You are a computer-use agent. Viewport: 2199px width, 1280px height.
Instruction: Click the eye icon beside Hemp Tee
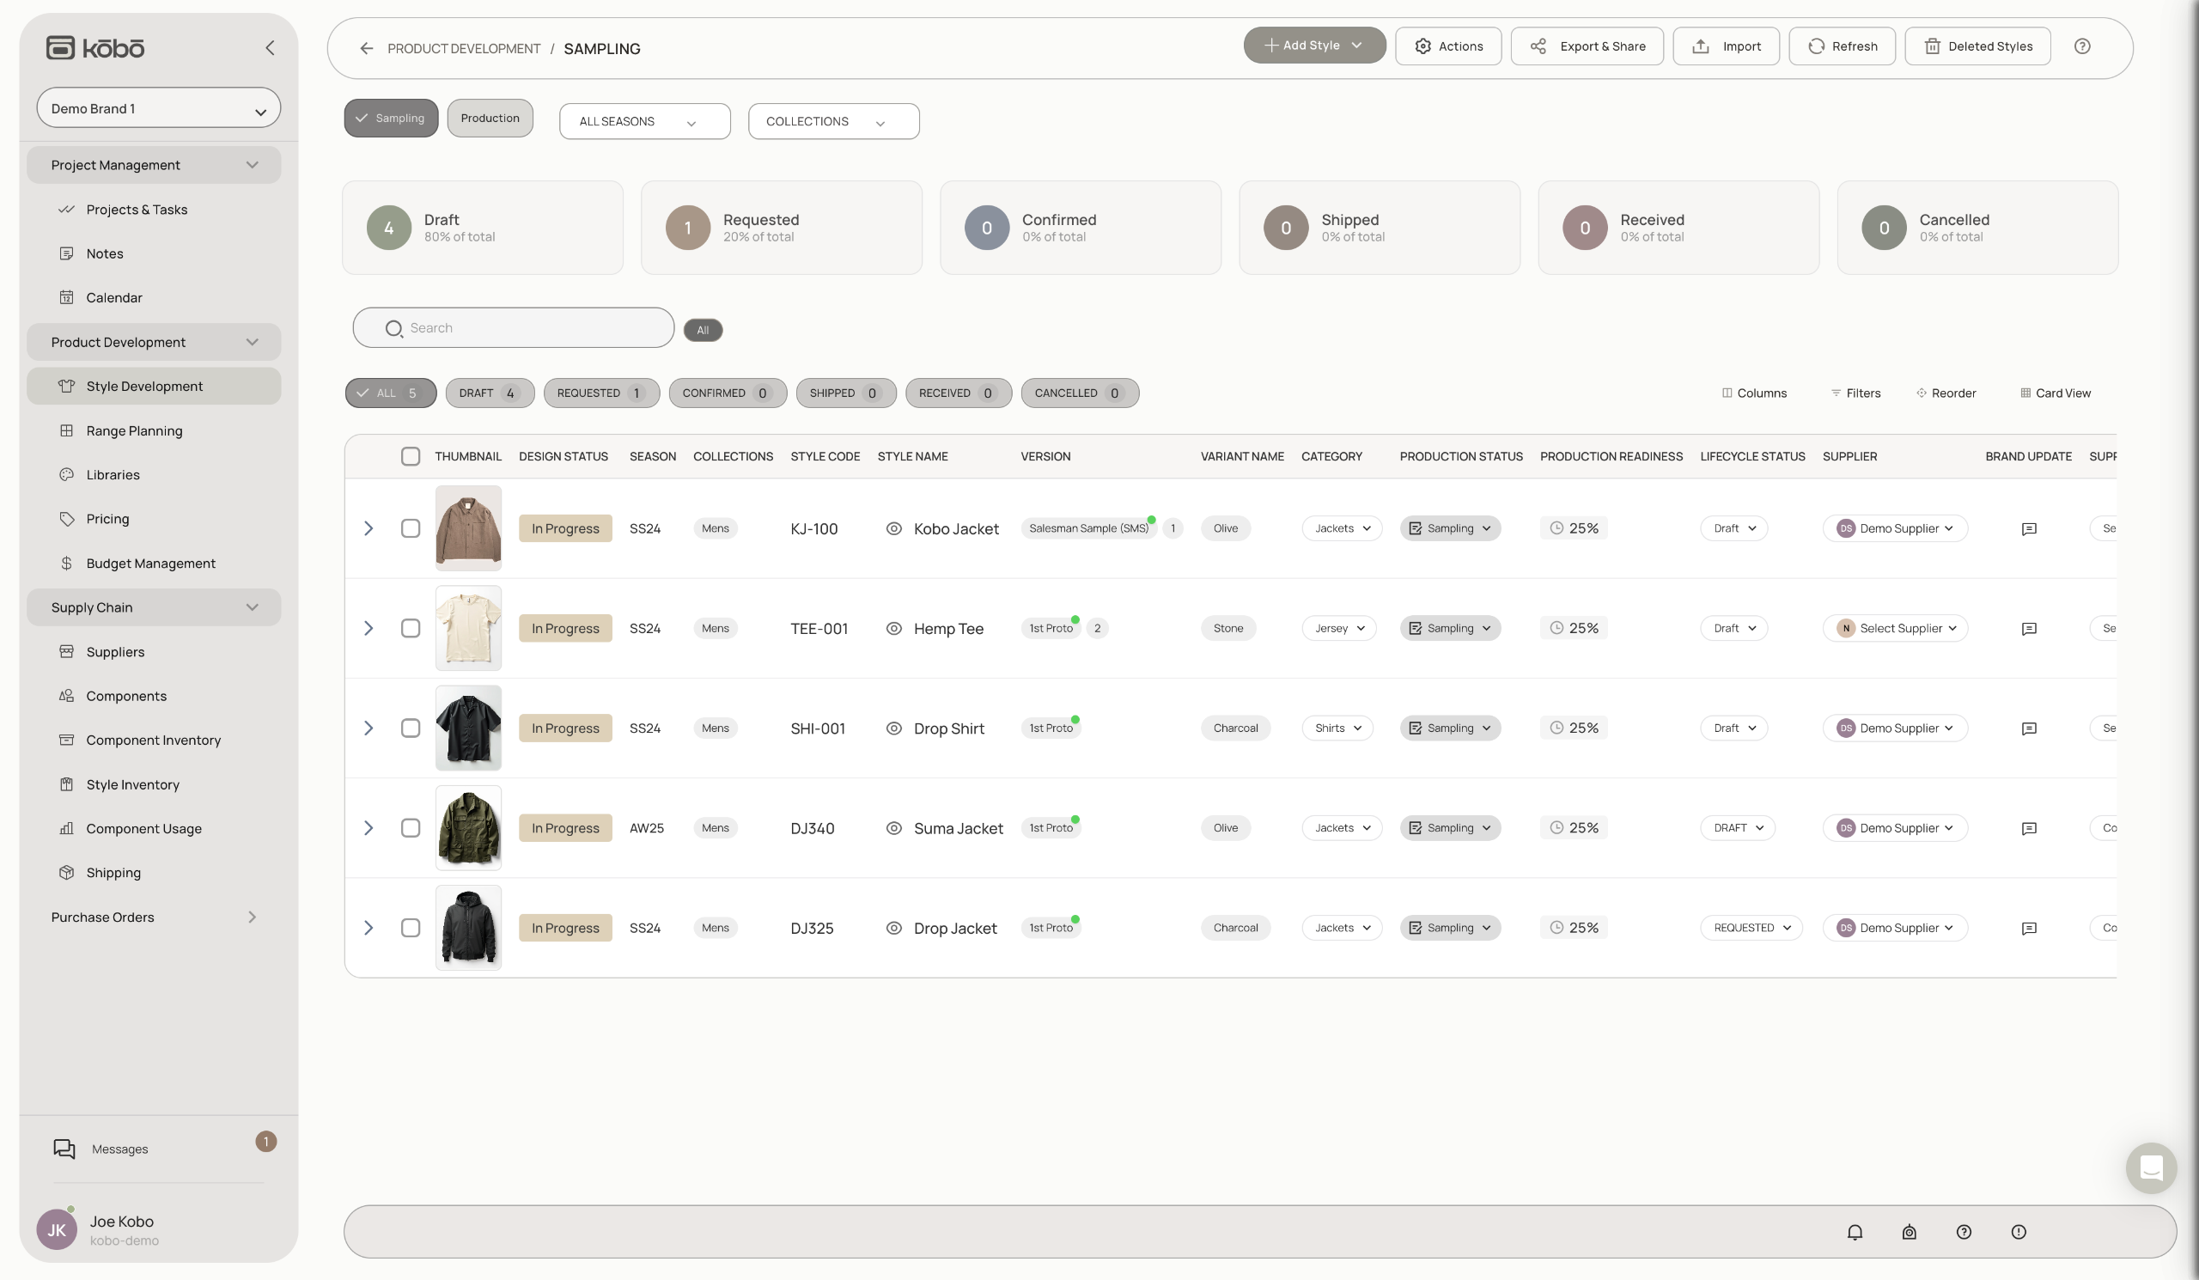pyautogui.click(x=893, y=628)
